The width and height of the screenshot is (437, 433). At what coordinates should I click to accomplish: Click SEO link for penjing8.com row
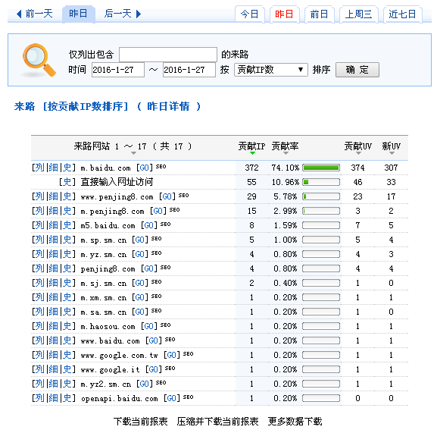pos(165,267)
